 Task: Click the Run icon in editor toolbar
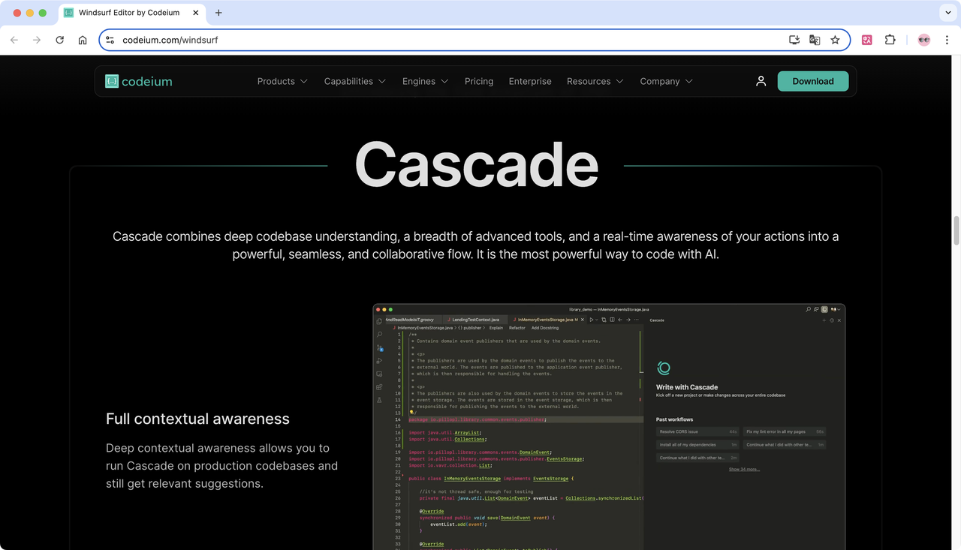(x=592, y=320)
